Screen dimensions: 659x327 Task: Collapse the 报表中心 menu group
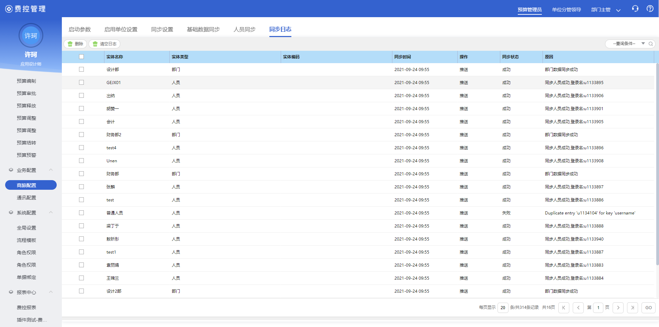point(51,292)
